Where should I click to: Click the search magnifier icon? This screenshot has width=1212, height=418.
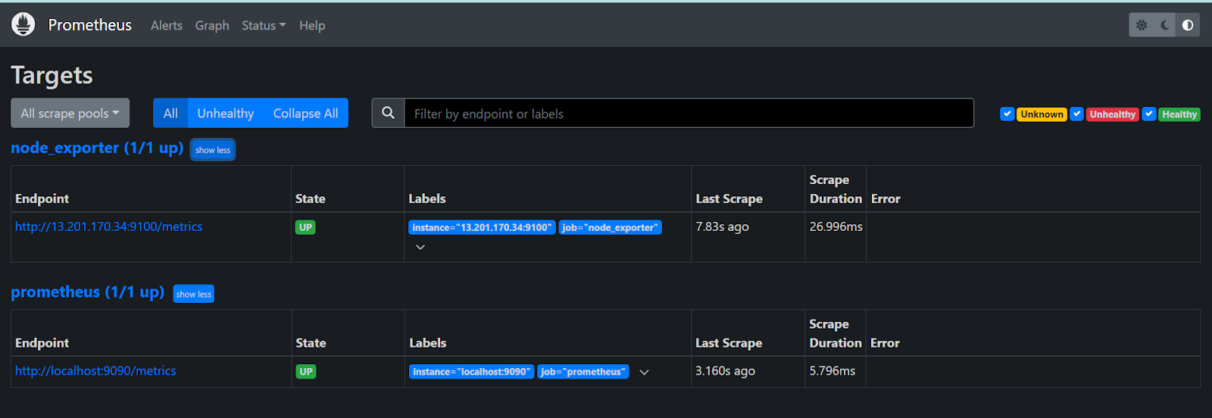[x=388, y=113]
